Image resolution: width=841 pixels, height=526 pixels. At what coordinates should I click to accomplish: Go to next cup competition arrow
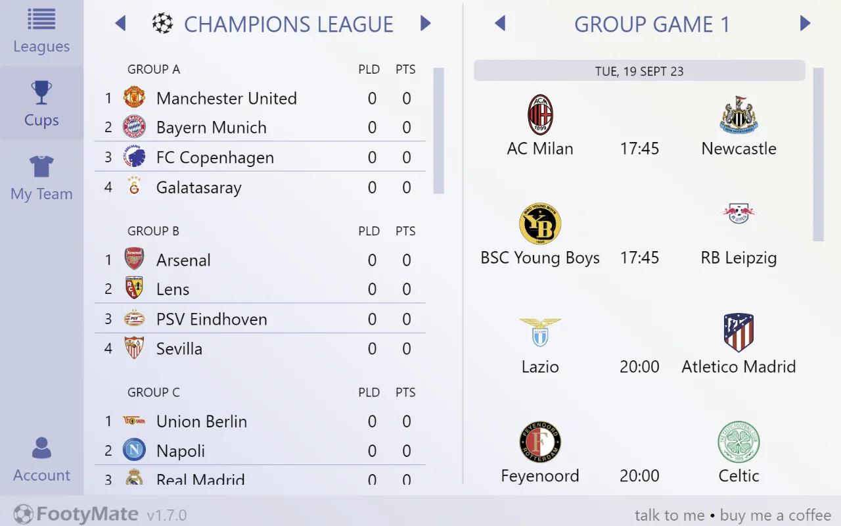pyautogui.click(x=425, y=24)
